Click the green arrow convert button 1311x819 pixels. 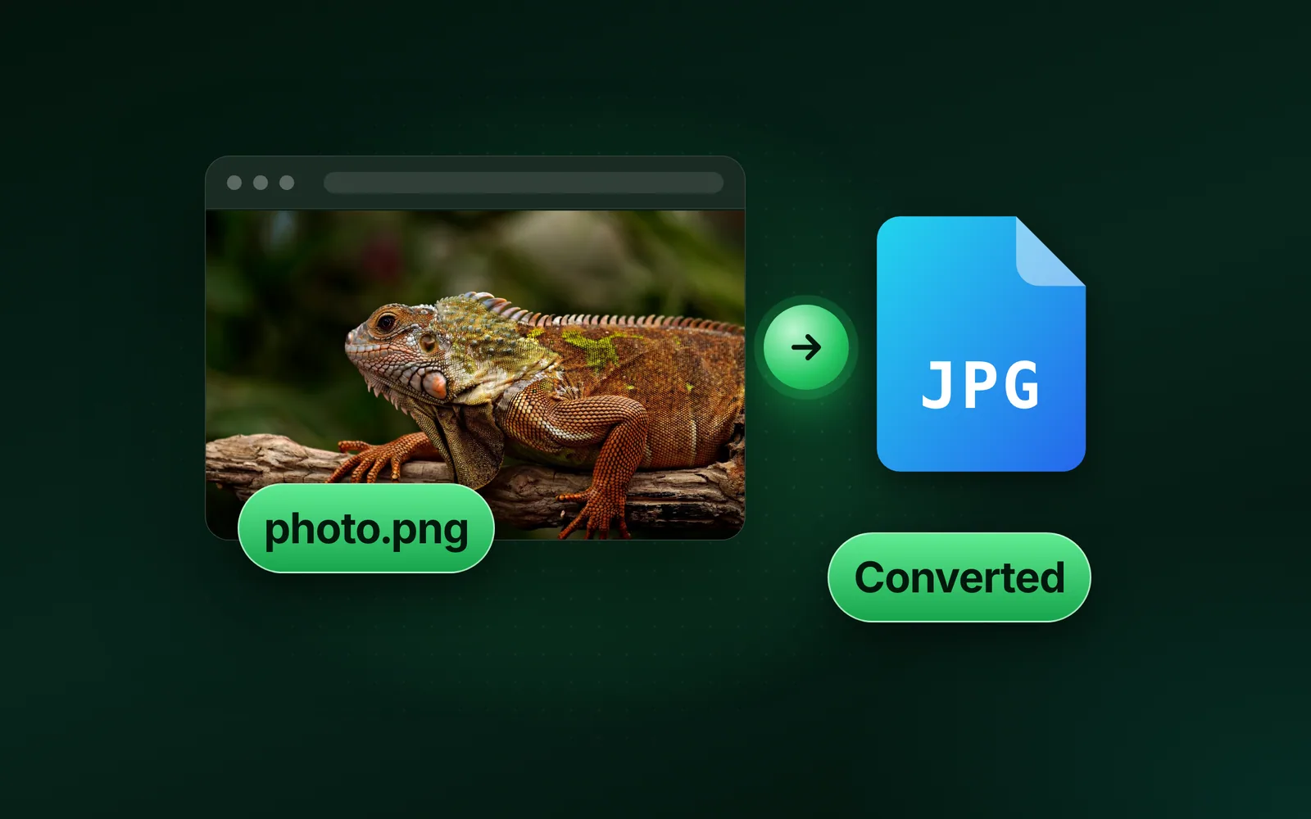click(806, 347)
